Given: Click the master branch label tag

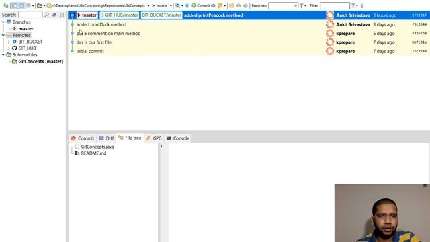Looking at the screenshot, I should tap(87, 15).
